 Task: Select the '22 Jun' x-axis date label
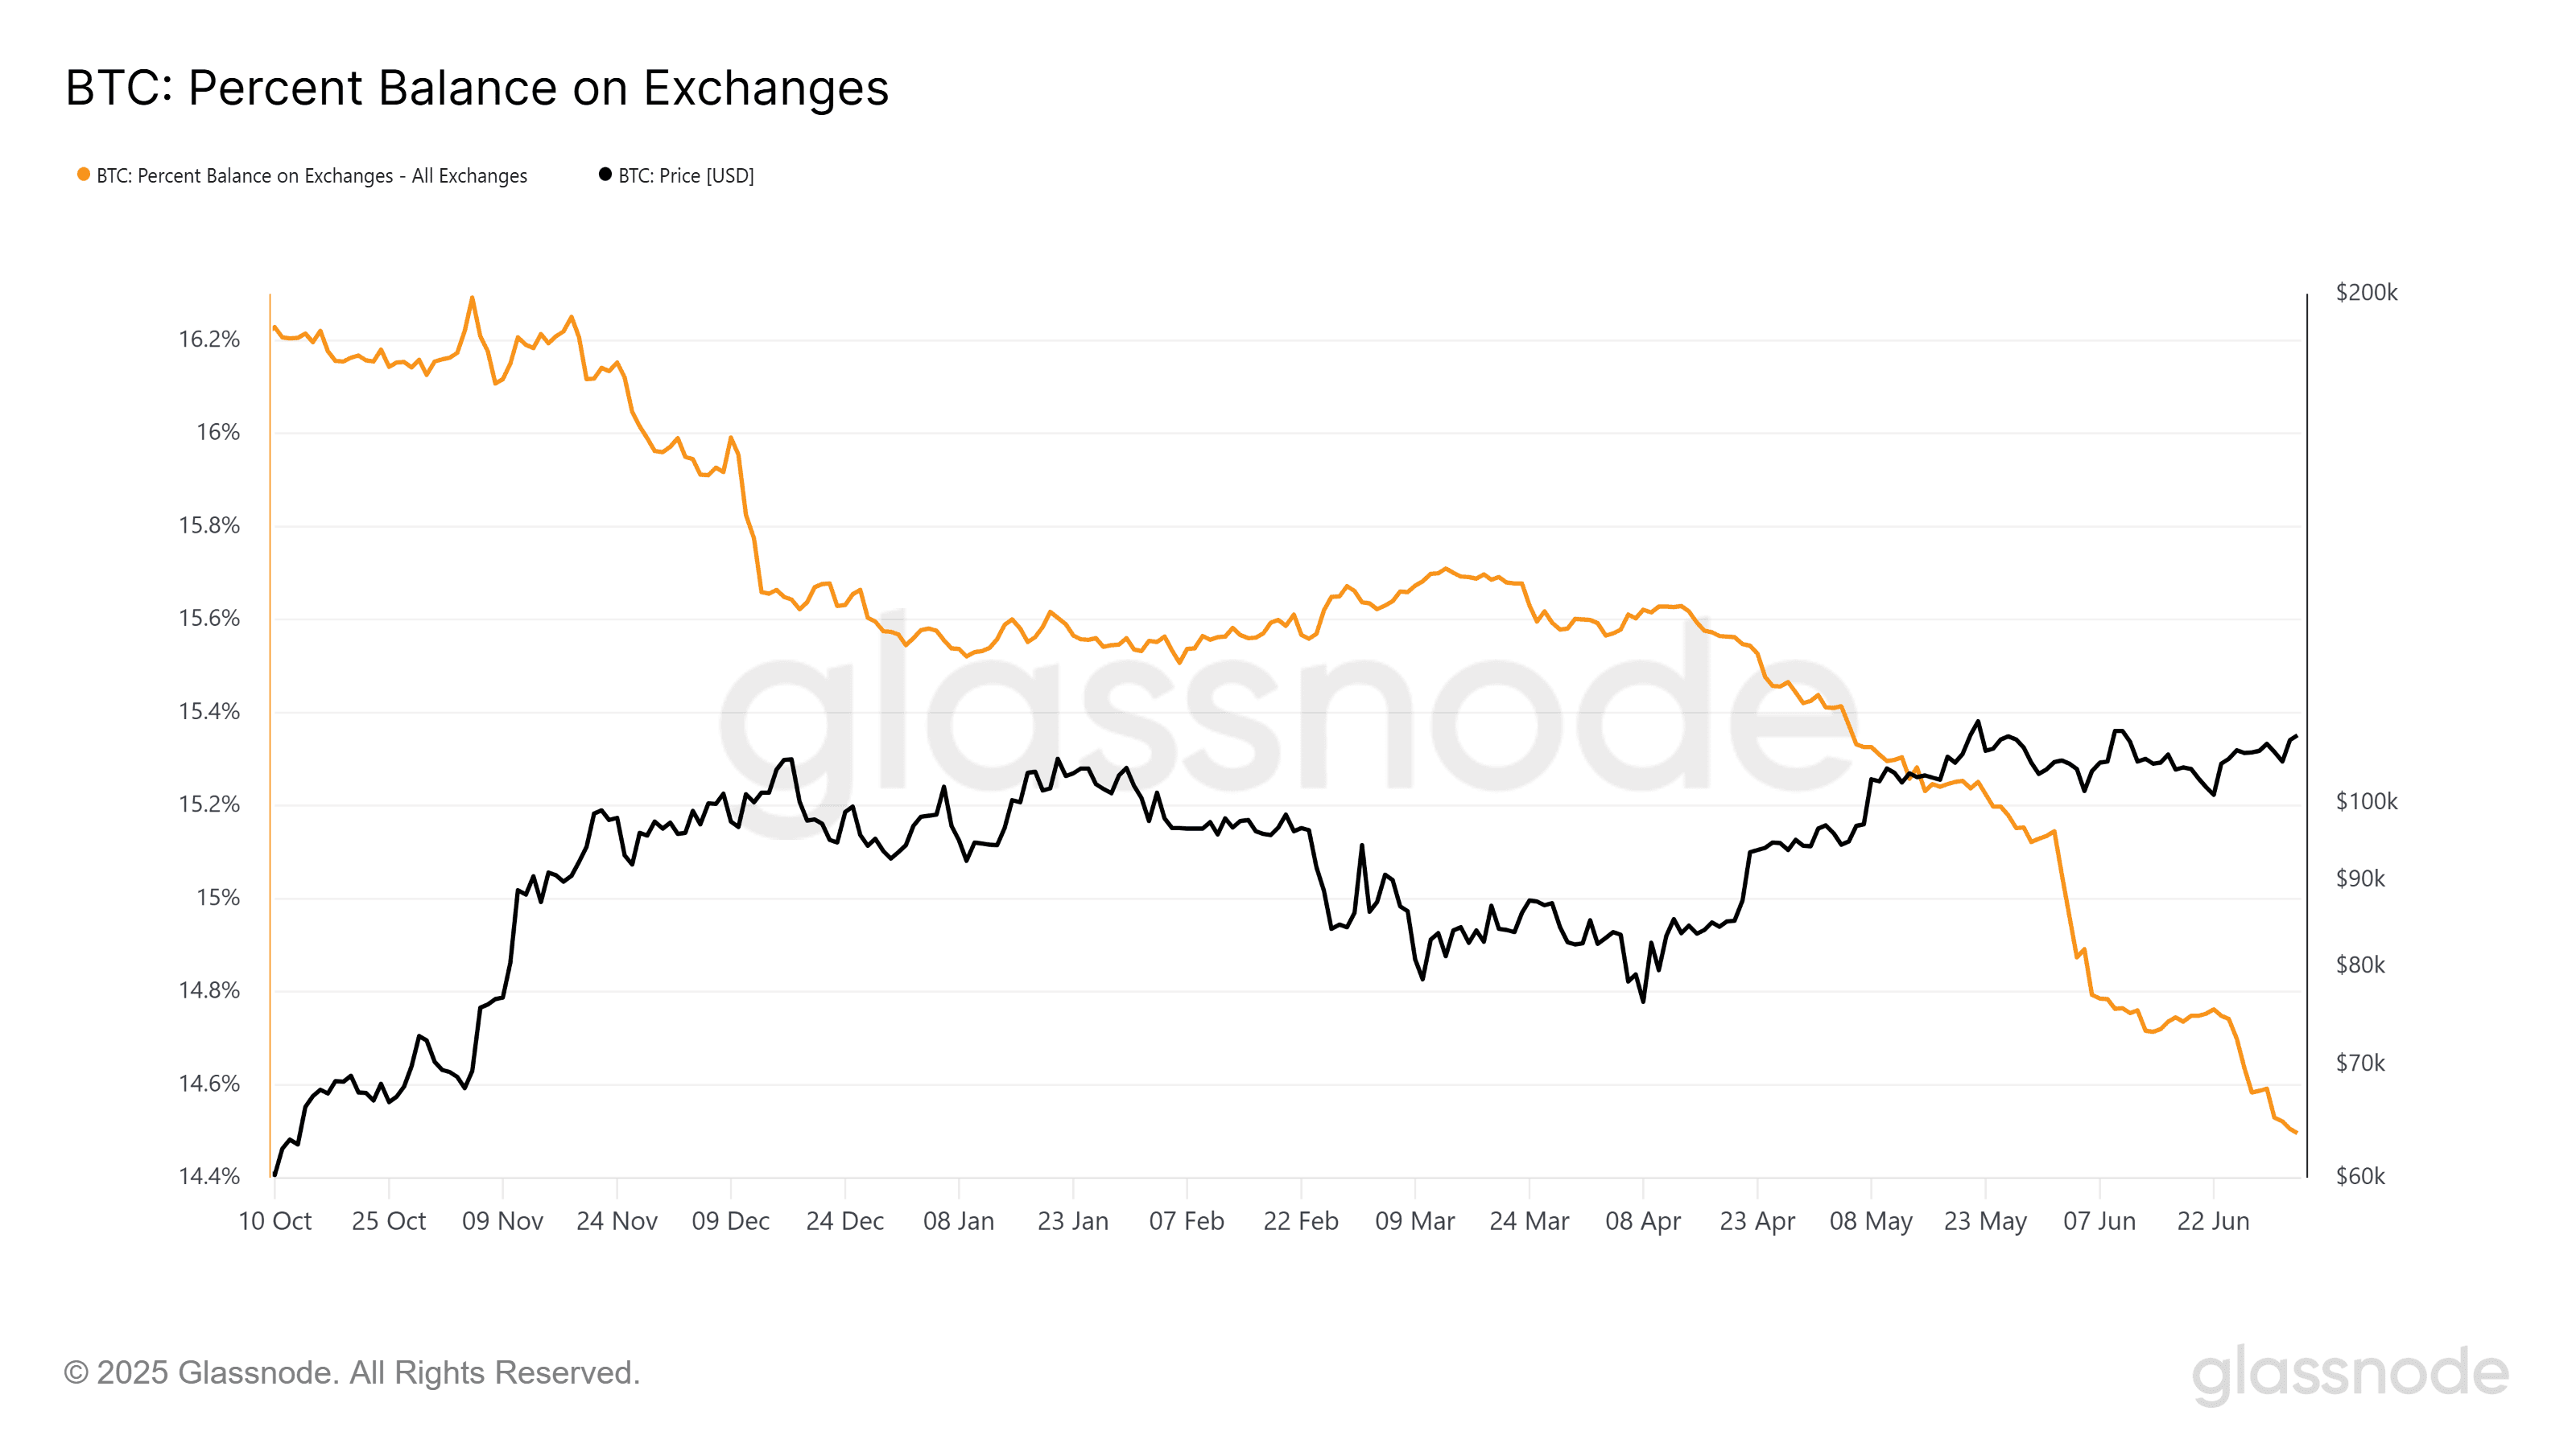[2213, 1221]
